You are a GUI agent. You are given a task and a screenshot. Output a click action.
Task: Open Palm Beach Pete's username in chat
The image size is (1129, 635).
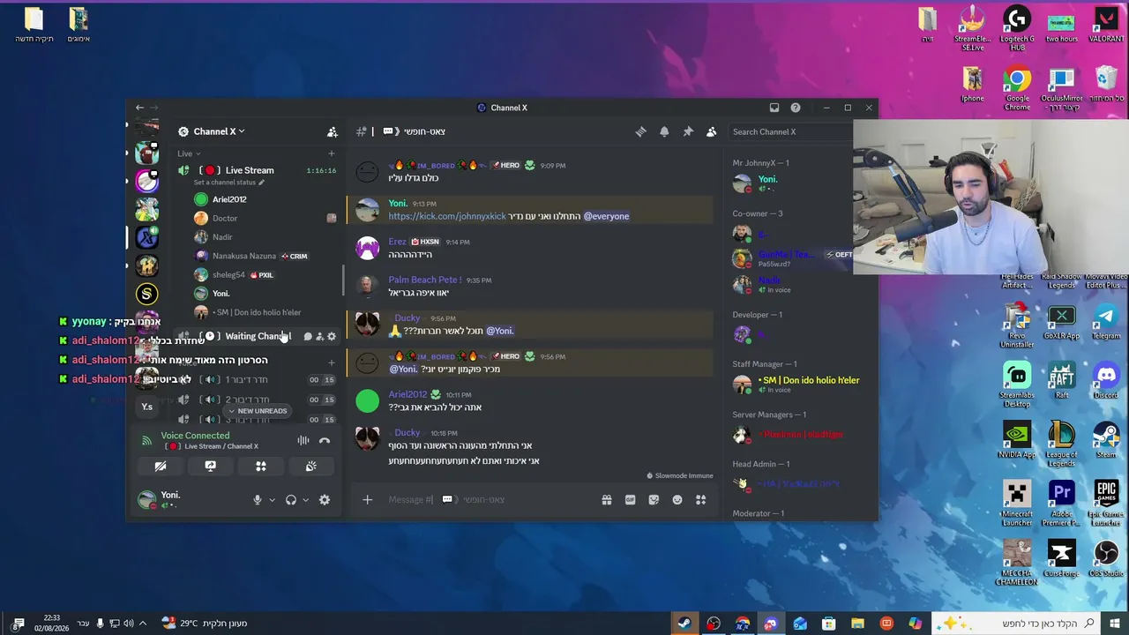tap(425, 280)
